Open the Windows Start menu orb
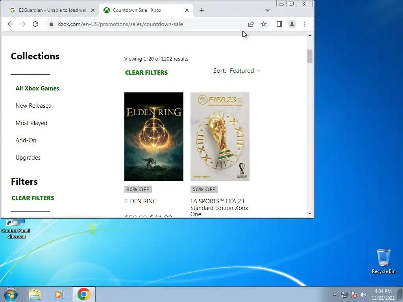403x302 pixels. (11, 294)
